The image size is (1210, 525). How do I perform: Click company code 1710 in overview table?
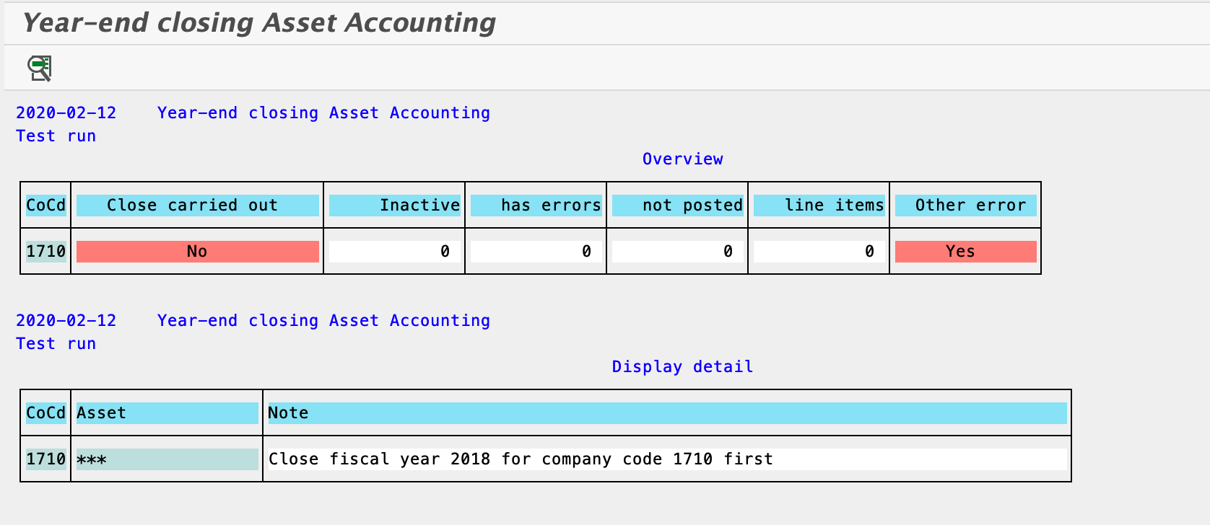pyautogui.click(x=45, y=252)
